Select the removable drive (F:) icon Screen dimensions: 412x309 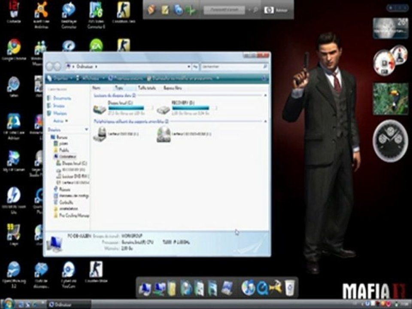[164, 134]
